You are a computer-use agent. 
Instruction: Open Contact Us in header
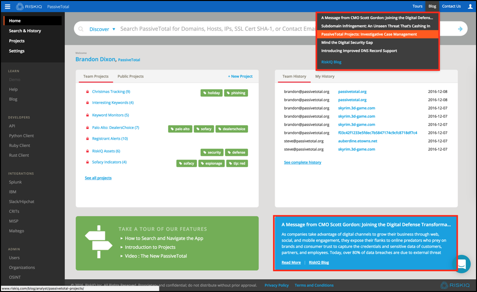coord(451,6)
